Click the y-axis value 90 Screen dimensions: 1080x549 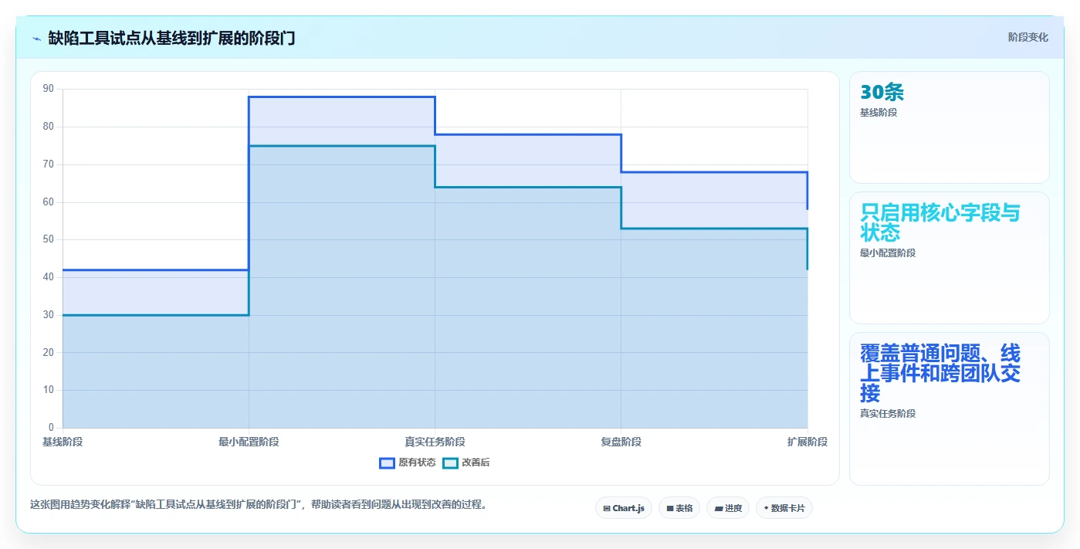(x=49, y=89)
